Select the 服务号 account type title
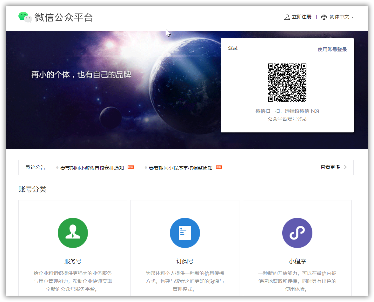The image size is (374, 302). [73, 261]
